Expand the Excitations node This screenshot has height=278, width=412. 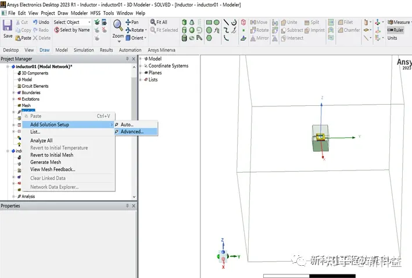(x=14, y=99)
